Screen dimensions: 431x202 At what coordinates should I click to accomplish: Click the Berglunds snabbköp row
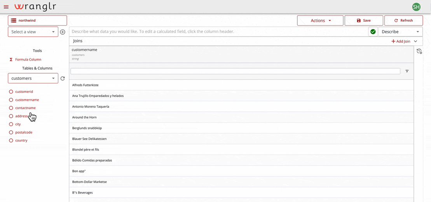[x=241, y=128]
